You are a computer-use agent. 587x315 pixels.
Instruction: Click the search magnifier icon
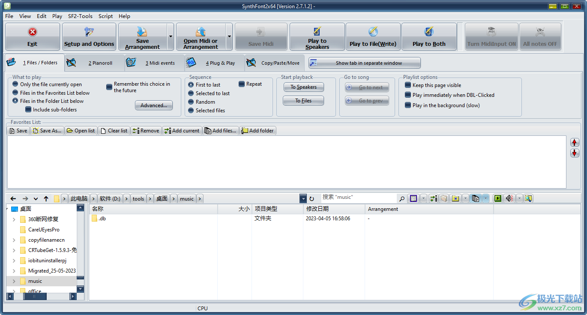(x=402, y=198)
